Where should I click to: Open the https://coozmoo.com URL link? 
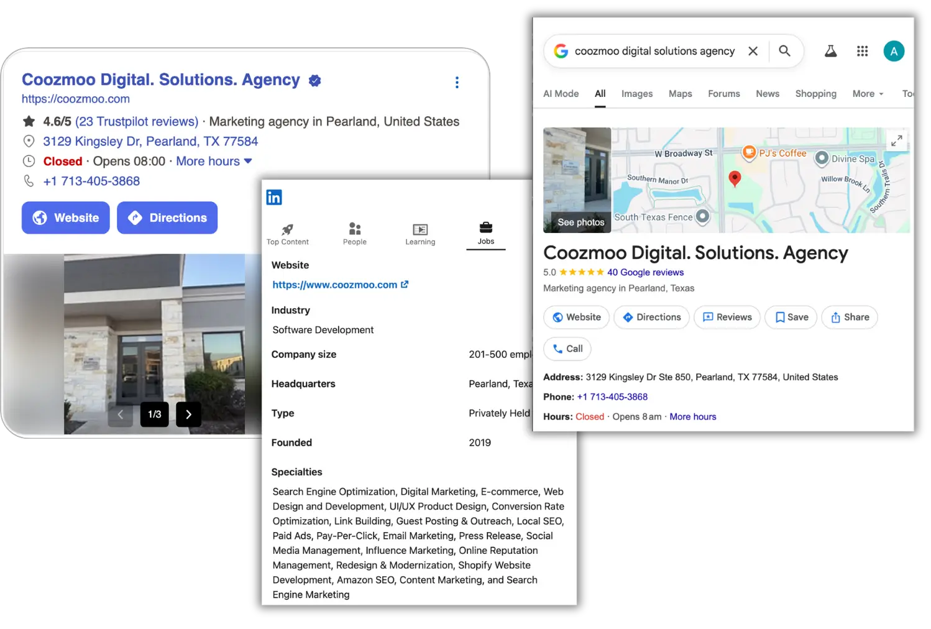tap(76, 99)
